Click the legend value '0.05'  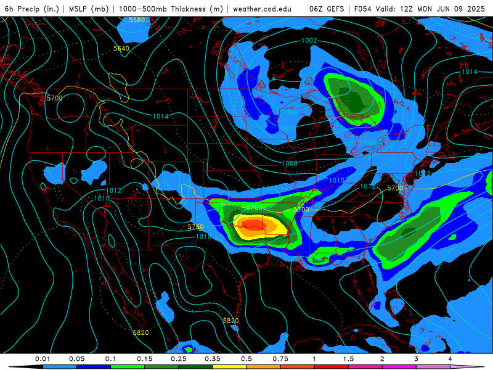coord(76,359)
